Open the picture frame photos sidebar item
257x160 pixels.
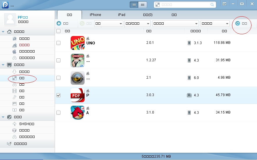(x=27, y=103)
